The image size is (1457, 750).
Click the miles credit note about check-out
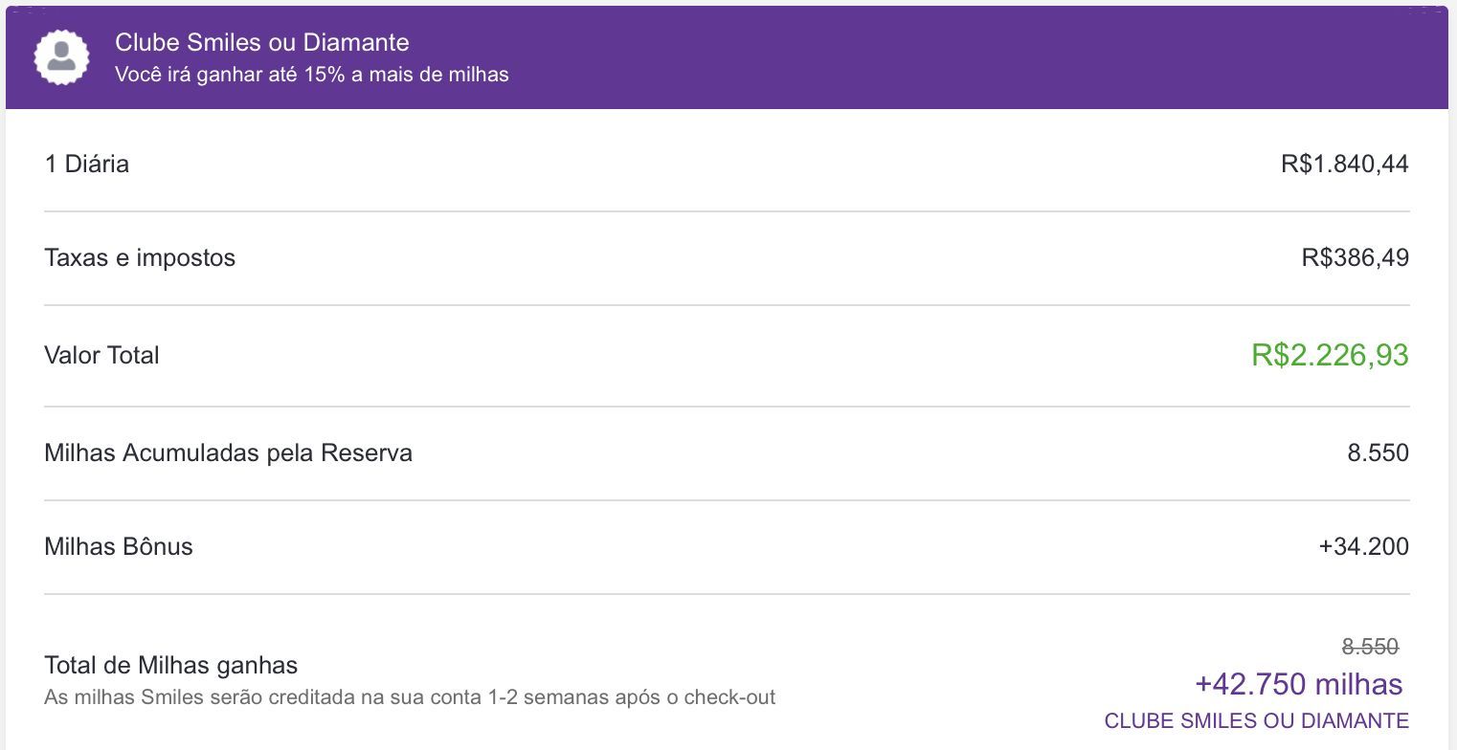click(410, 697)
